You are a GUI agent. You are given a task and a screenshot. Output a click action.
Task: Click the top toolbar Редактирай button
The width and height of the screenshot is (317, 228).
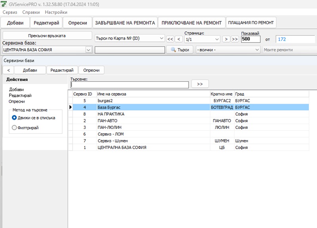coord(46,23)
